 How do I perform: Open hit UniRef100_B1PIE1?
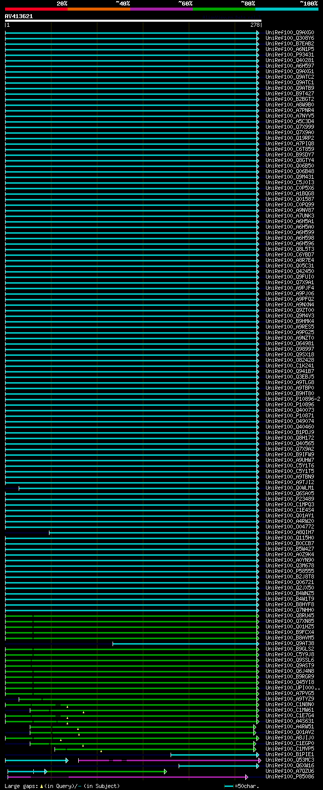[290, 754]
